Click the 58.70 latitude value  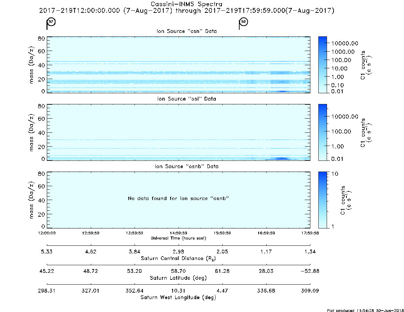coord(178,271)
